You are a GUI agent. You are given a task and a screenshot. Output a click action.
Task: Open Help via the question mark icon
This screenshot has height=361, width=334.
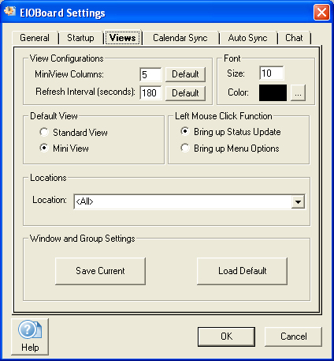[30, 337]
